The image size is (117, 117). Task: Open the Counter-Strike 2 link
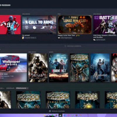click(x=30, y=38)
